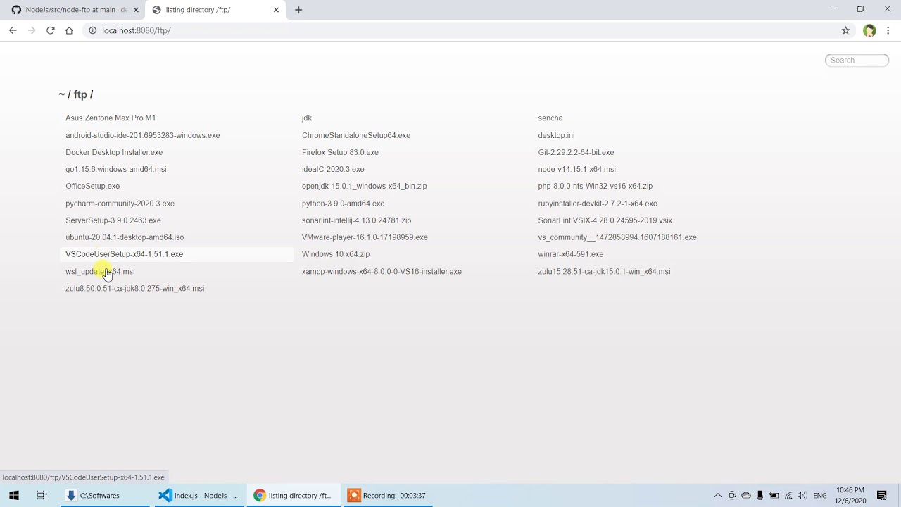Click the browser Back arrow
This screenshot has height=507, width=901.
tap(13, 30)
